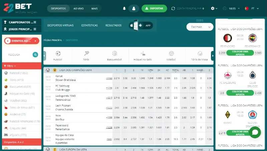Open the time zone dropdown at 10:35
Screen dimensions: 267x151
(x=239, y=8)
